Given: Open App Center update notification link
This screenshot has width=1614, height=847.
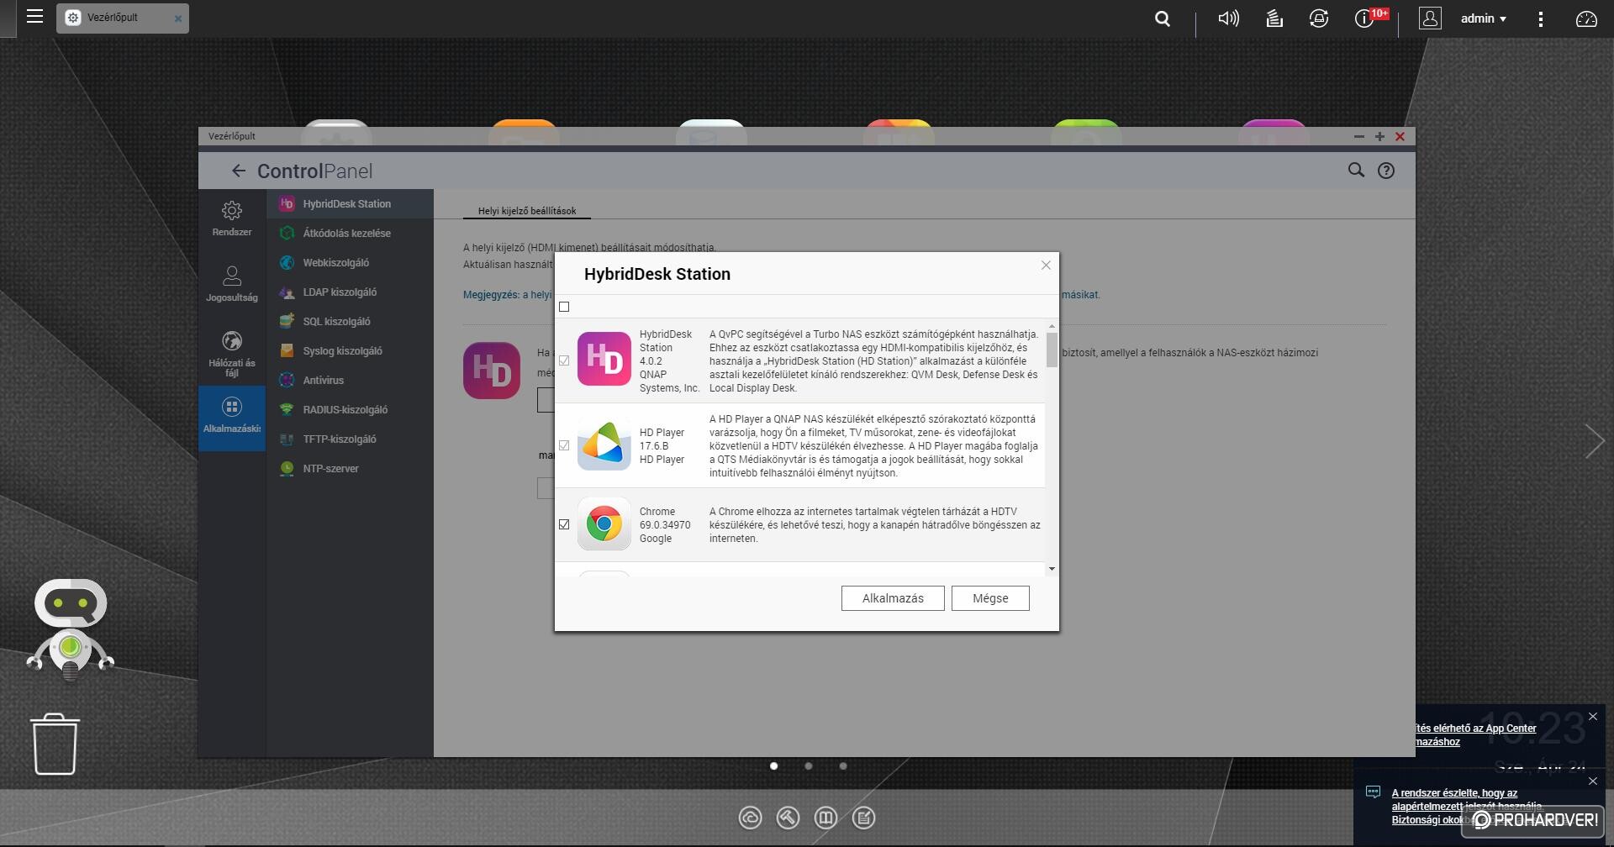Looking at the screenshot, I should [1475, 735].
